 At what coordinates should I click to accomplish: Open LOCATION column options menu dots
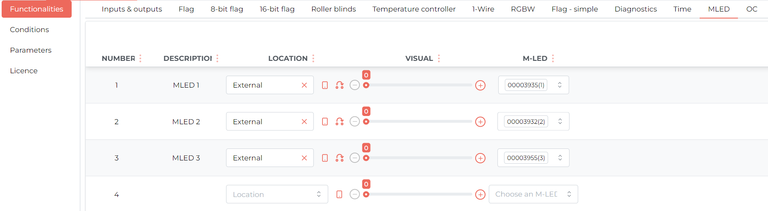point(313,58)
